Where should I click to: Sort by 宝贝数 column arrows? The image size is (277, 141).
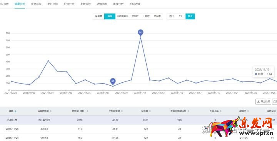[150, 111]
